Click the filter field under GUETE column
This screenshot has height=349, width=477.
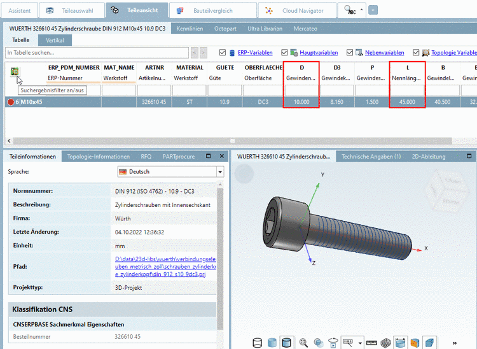tap(225, 90)
